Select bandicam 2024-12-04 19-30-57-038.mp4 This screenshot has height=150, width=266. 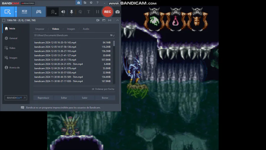point(73,73)
